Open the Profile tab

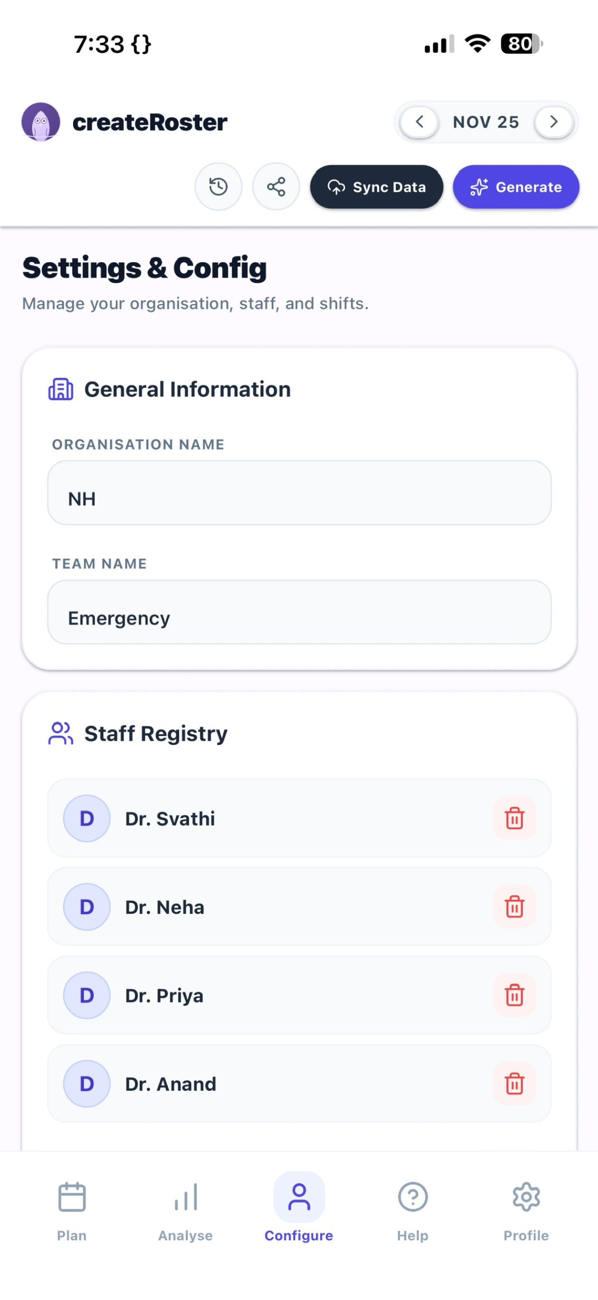[526, 1212]
